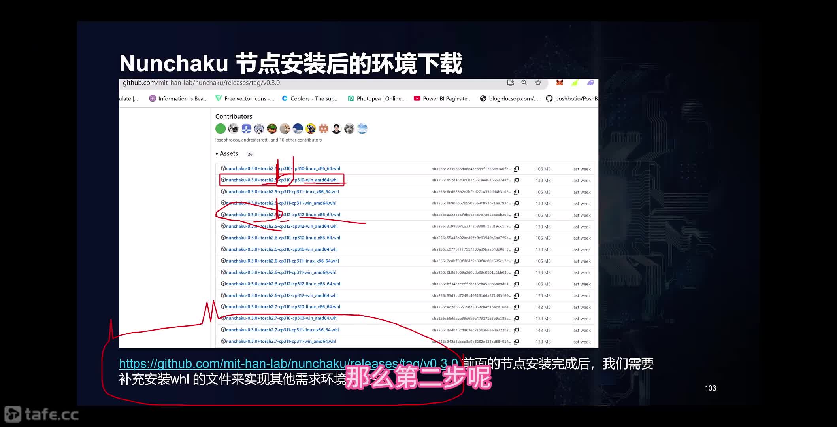Copy sha256 for torch2.6-cp311 win_amd64 wheel
The image size is (837, 427).
click(x=516, y=272)
